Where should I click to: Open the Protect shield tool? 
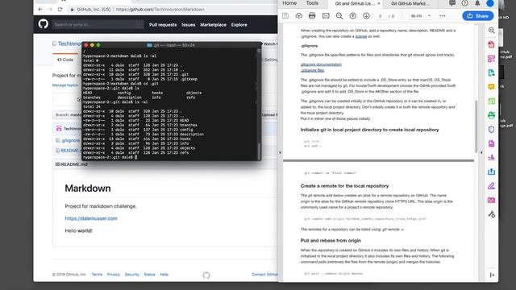(491, 129)
